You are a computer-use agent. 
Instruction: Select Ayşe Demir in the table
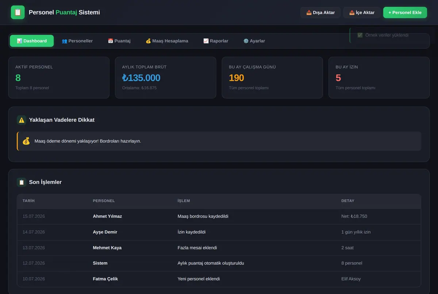(105, 232)
